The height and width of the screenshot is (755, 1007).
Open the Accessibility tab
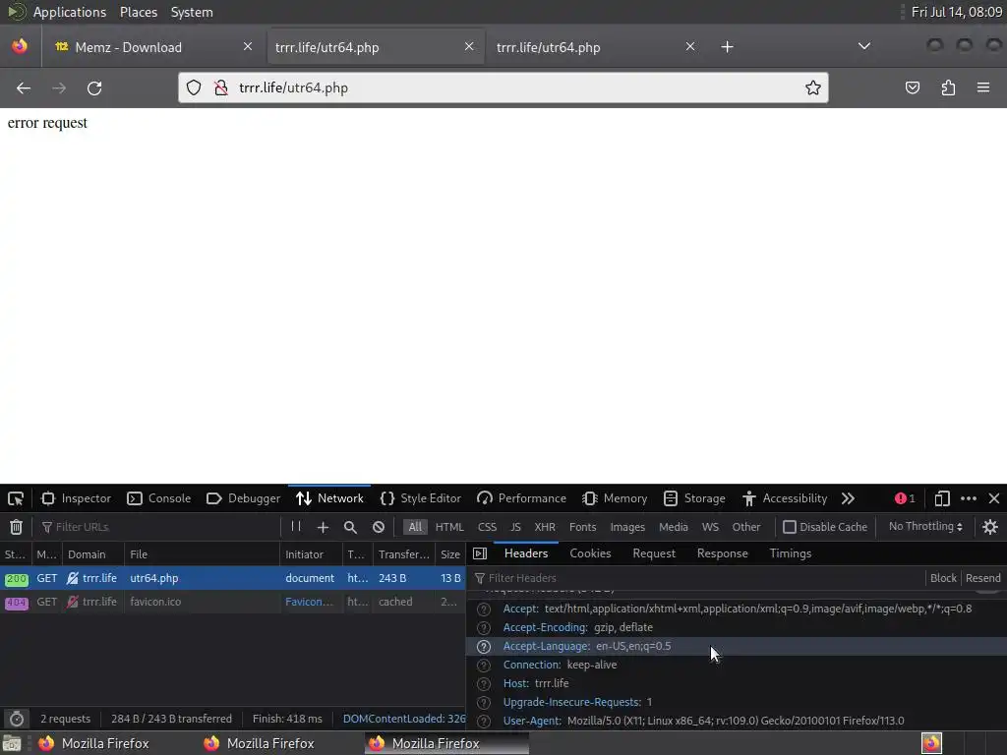click(784, 498)
